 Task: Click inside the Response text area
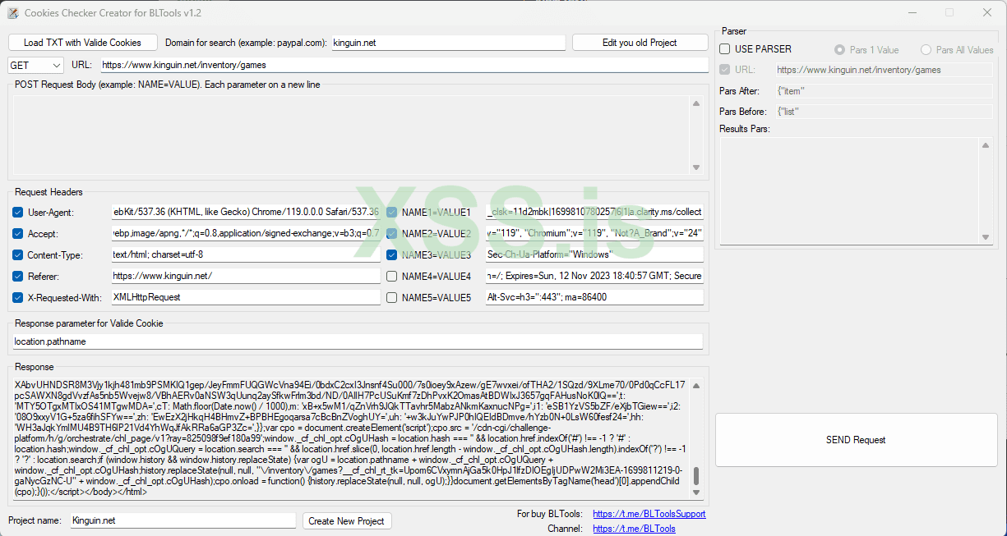point(351,438)
